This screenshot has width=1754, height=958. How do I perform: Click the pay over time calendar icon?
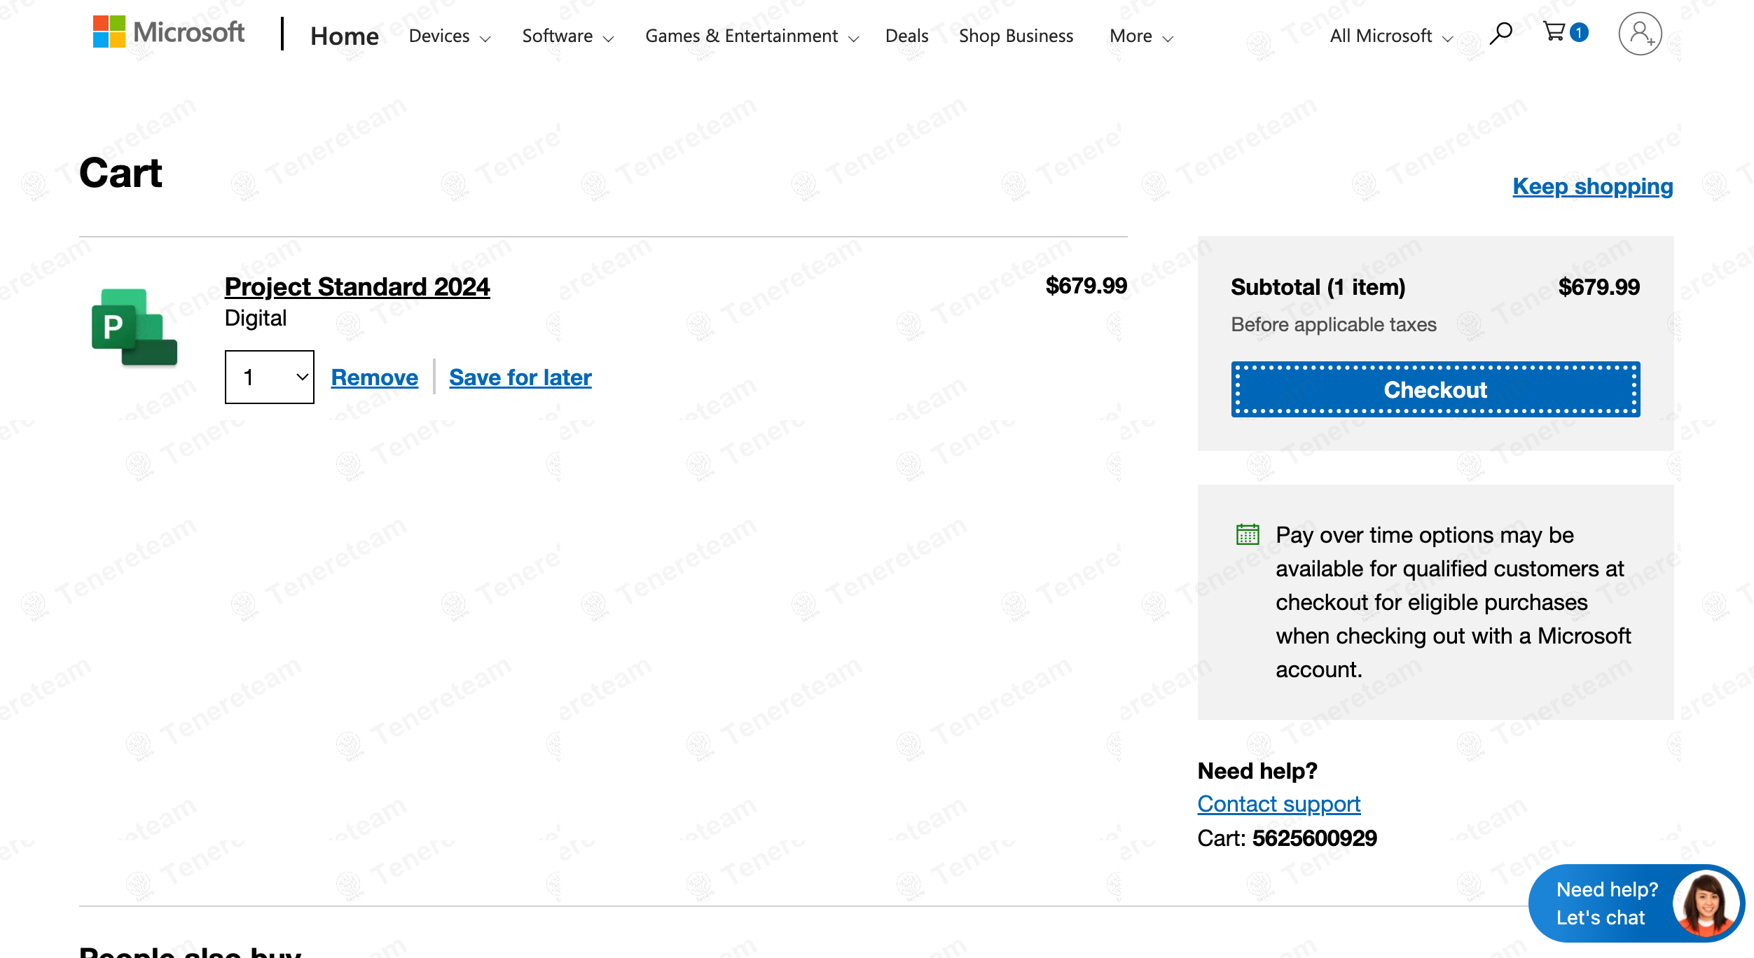[1248, 534]
